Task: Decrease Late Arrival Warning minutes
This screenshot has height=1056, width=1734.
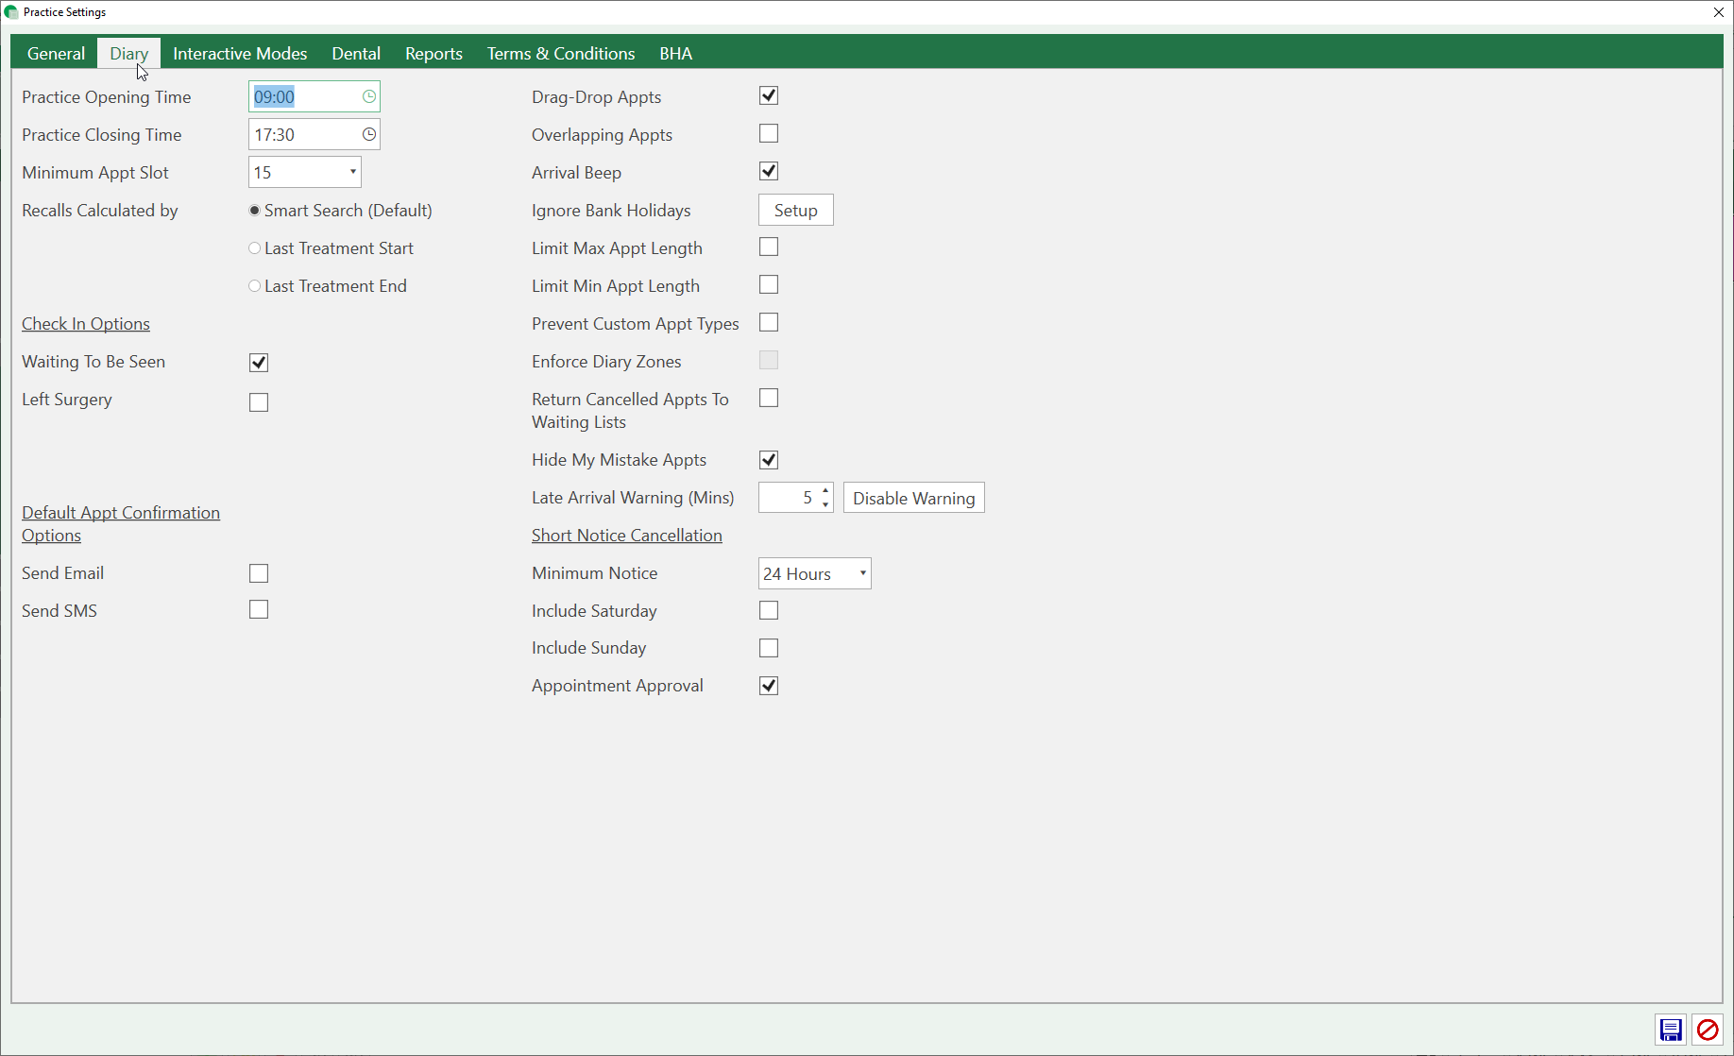Action: (825, 504)
